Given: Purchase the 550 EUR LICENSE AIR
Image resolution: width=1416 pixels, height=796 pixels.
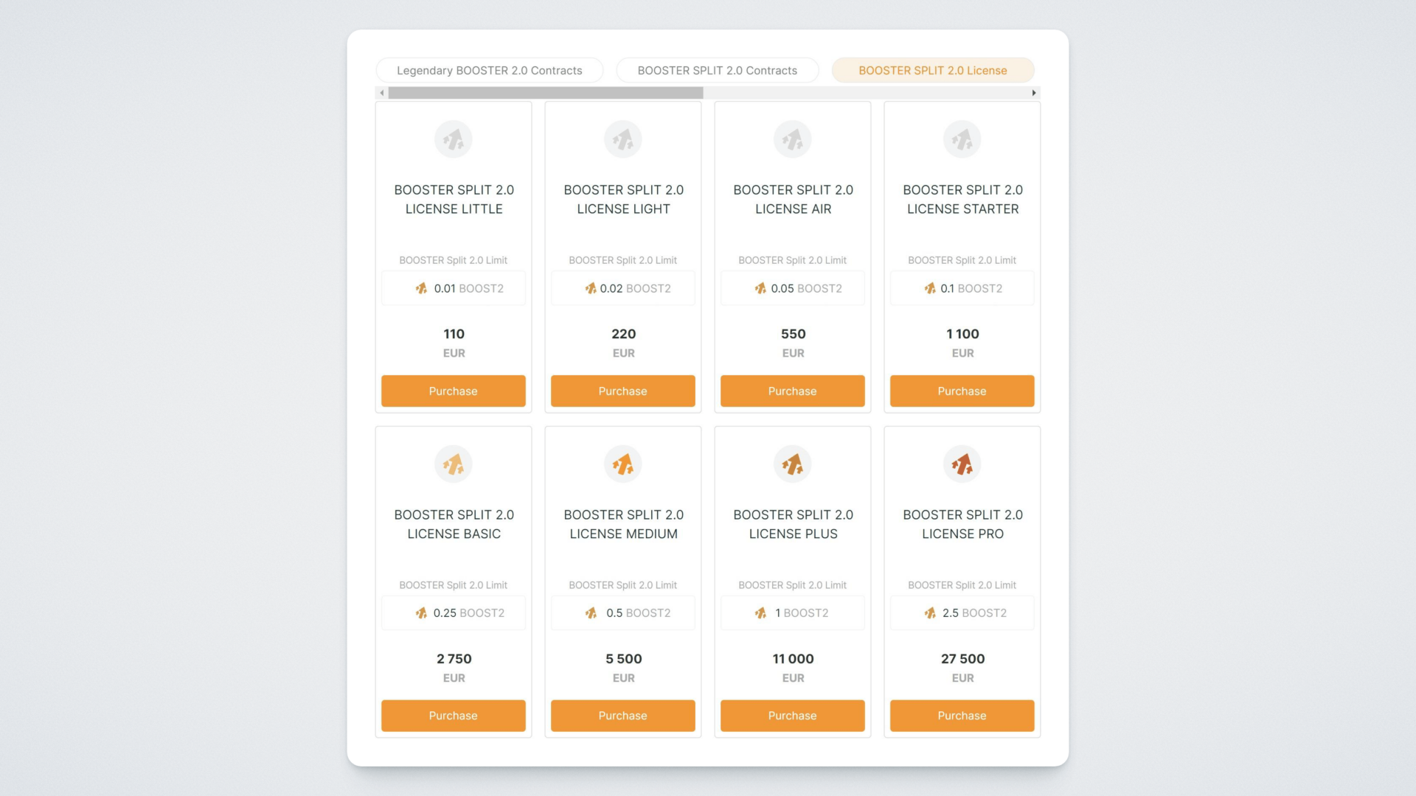Looking at the screenshot, I should (792, 391).
